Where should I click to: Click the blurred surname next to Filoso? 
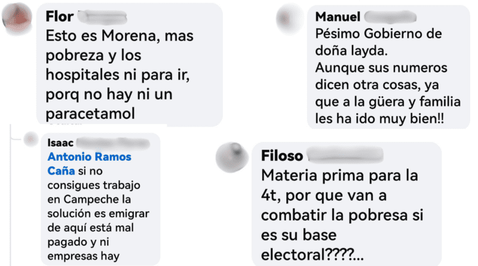[345, 155]
